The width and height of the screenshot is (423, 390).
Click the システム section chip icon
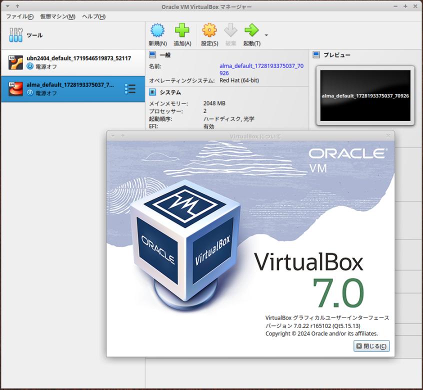point(152,92)
